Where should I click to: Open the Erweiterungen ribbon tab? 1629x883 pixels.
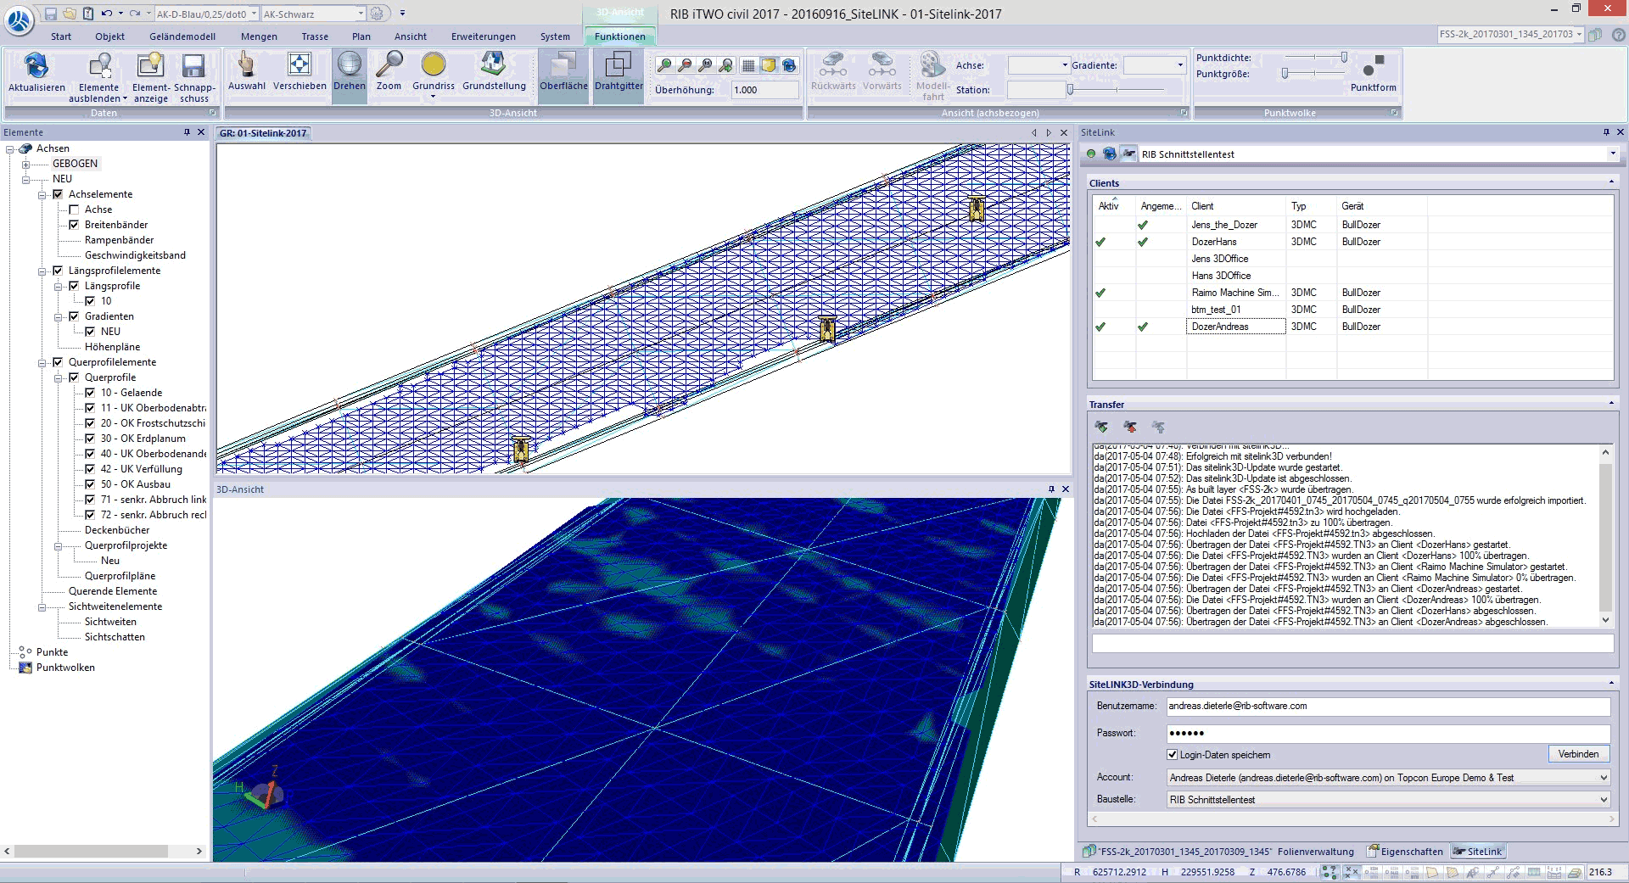[483, 36]
